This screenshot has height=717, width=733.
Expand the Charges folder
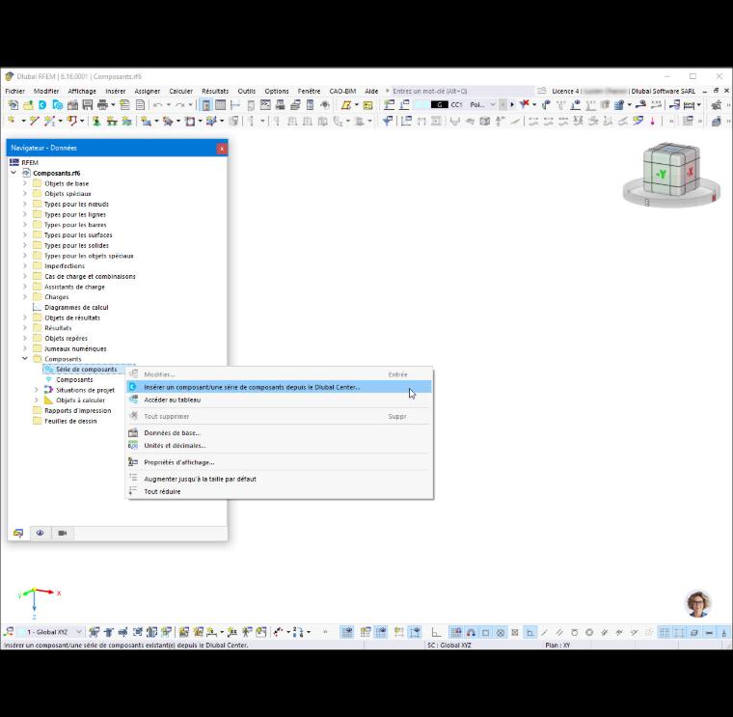(25, 297)
